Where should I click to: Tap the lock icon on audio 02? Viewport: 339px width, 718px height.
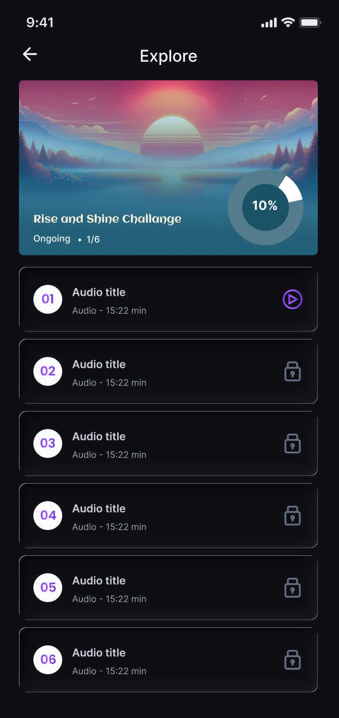(x=292, y=371)
